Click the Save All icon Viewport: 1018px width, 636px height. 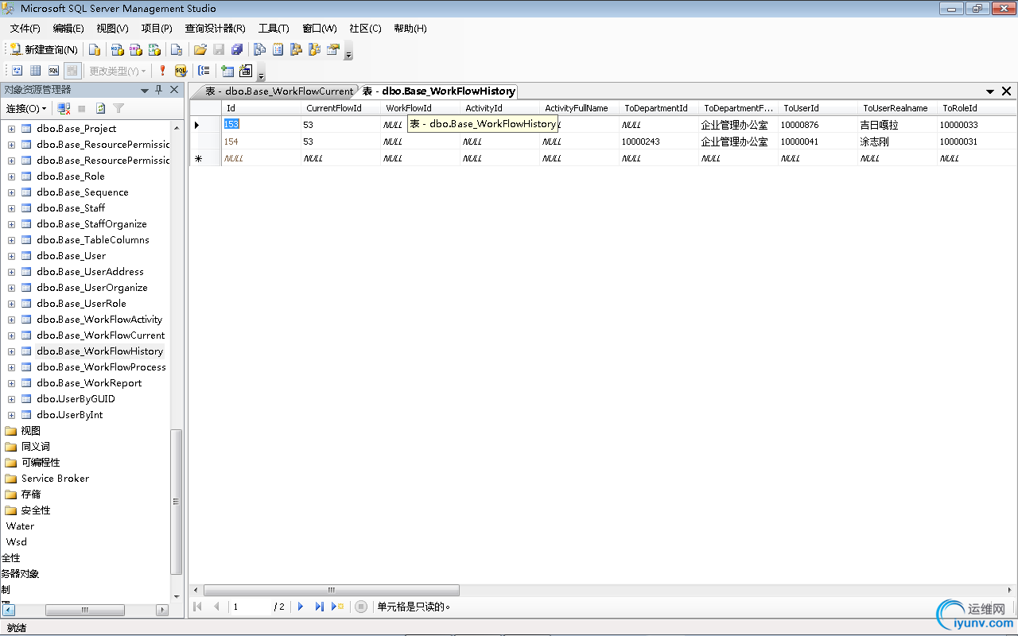pyautogui.click(x=237, y=50)
